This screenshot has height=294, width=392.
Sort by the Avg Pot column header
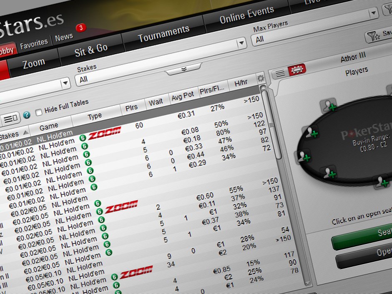coord(183,96)
